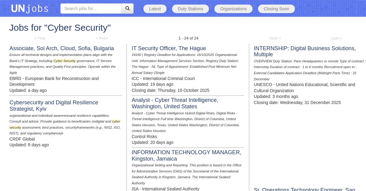Open the Latest tab

click(155, 9)
